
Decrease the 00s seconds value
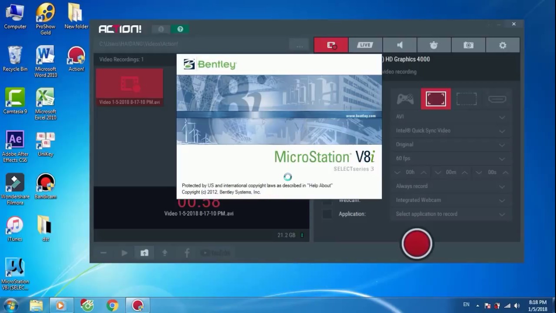click(479, 173)
